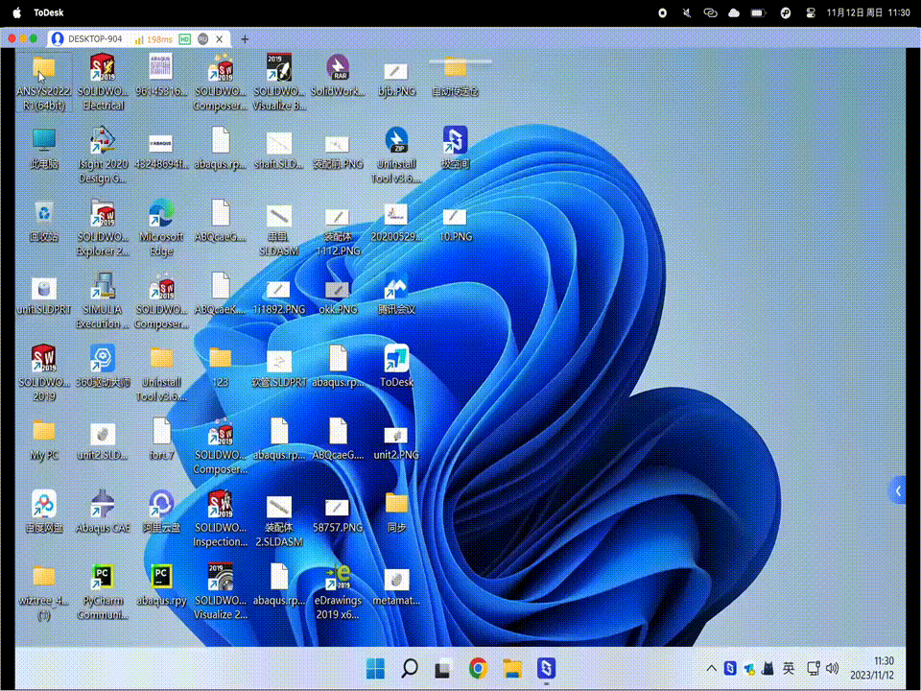Select the My PC folder on desktop

[44, 439]
